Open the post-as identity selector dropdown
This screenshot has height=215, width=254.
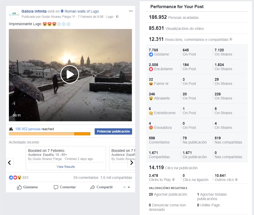coord(126,187)
